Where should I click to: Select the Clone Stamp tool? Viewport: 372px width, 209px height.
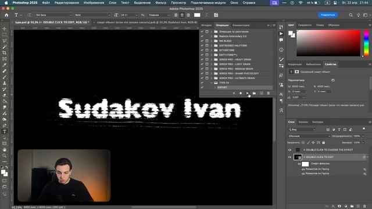coord(5,83)
